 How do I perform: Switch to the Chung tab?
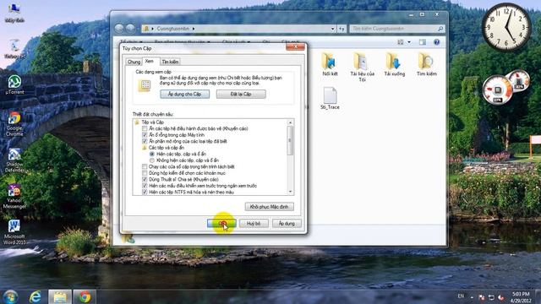pos(134,62)
